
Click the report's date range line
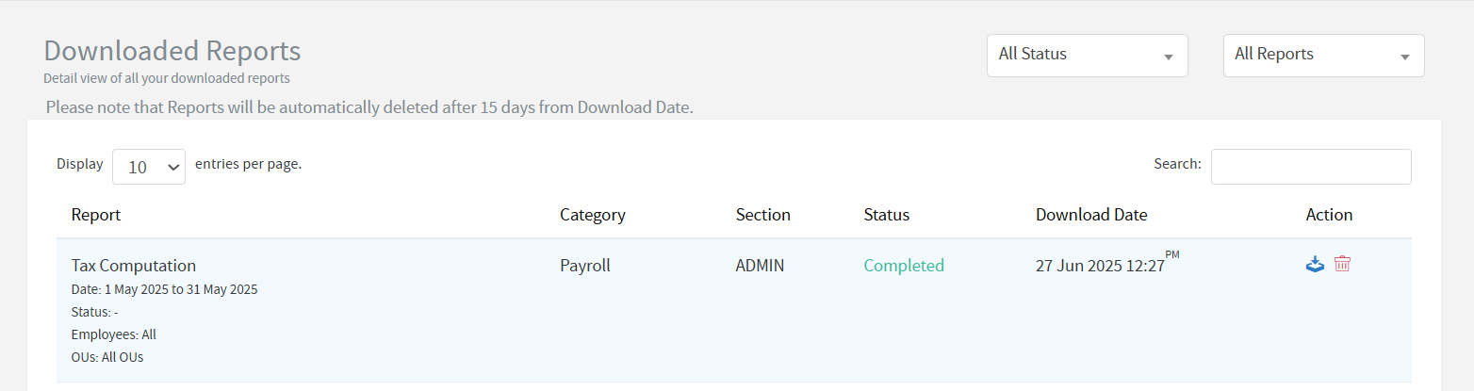[164, 289]
